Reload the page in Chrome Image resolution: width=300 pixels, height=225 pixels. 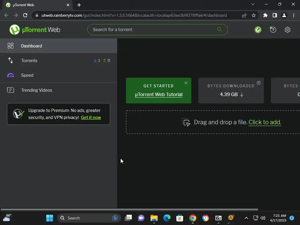coord(25,15)
